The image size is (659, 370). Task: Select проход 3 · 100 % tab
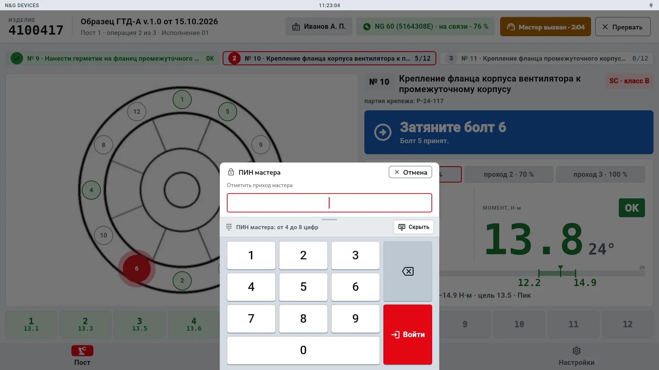[x=600, y=174]
